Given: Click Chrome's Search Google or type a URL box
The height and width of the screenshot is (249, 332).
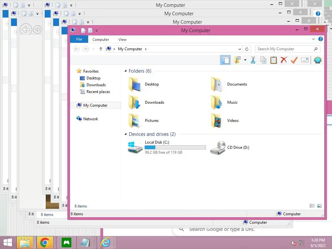Looking at the screenshot, I should 221,229.
